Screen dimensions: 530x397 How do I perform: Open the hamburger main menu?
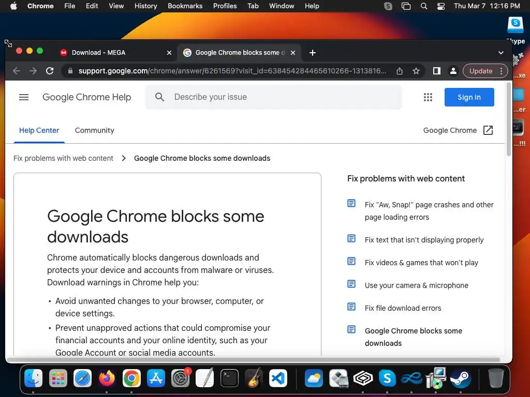point(24,97)
